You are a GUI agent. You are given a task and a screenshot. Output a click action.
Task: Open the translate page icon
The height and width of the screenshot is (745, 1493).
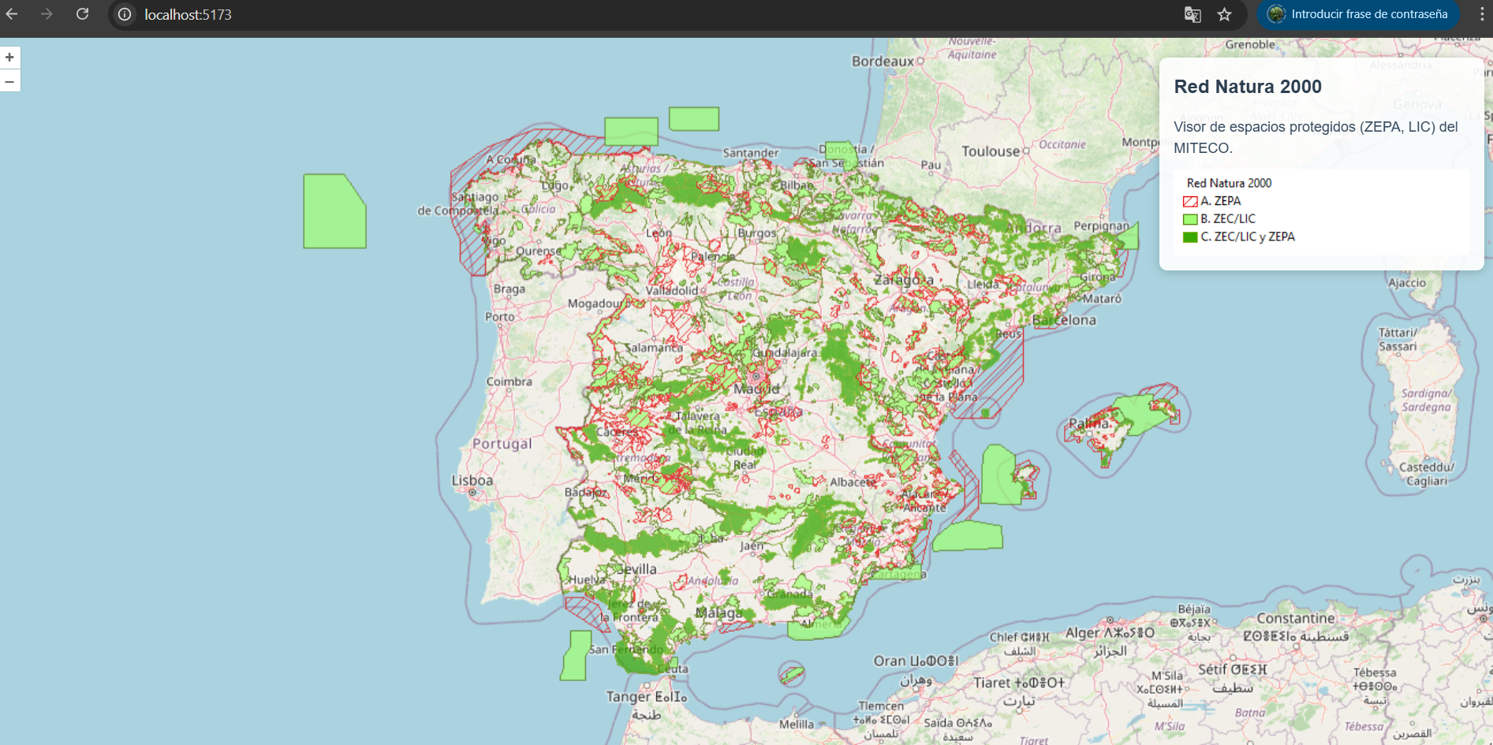point(1193,14)
